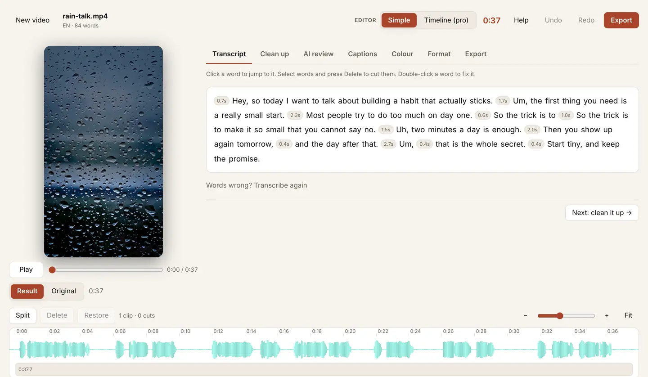Switch editor to Simple mode
This screenshot has height=377, width=648.
click(x=399, y=20)
